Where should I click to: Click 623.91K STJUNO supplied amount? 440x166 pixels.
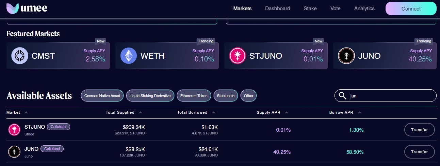(130, 133)
